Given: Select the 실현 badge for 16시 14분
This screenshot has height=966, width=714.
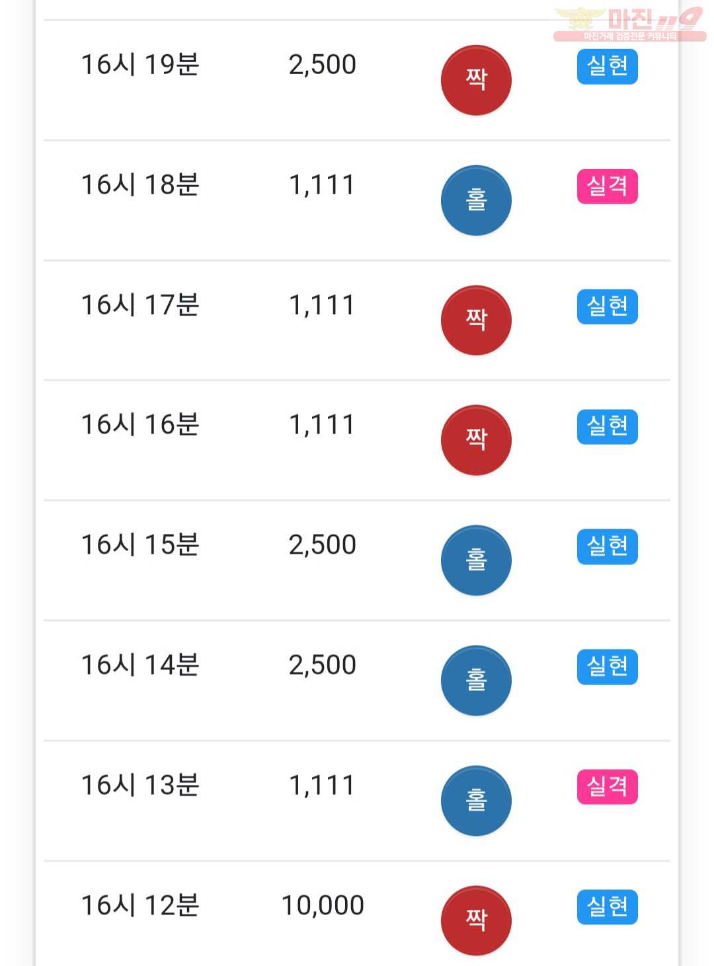Looking at the screenshot, I should pos(608,667).
